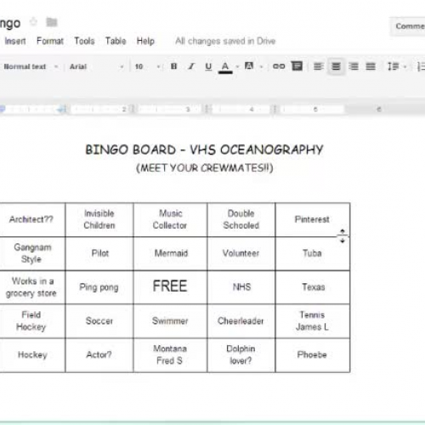The width and height of the screenshot is (425, 425).
Task: Expand the text color dropdown arrow
Action: tap(238, 67)
